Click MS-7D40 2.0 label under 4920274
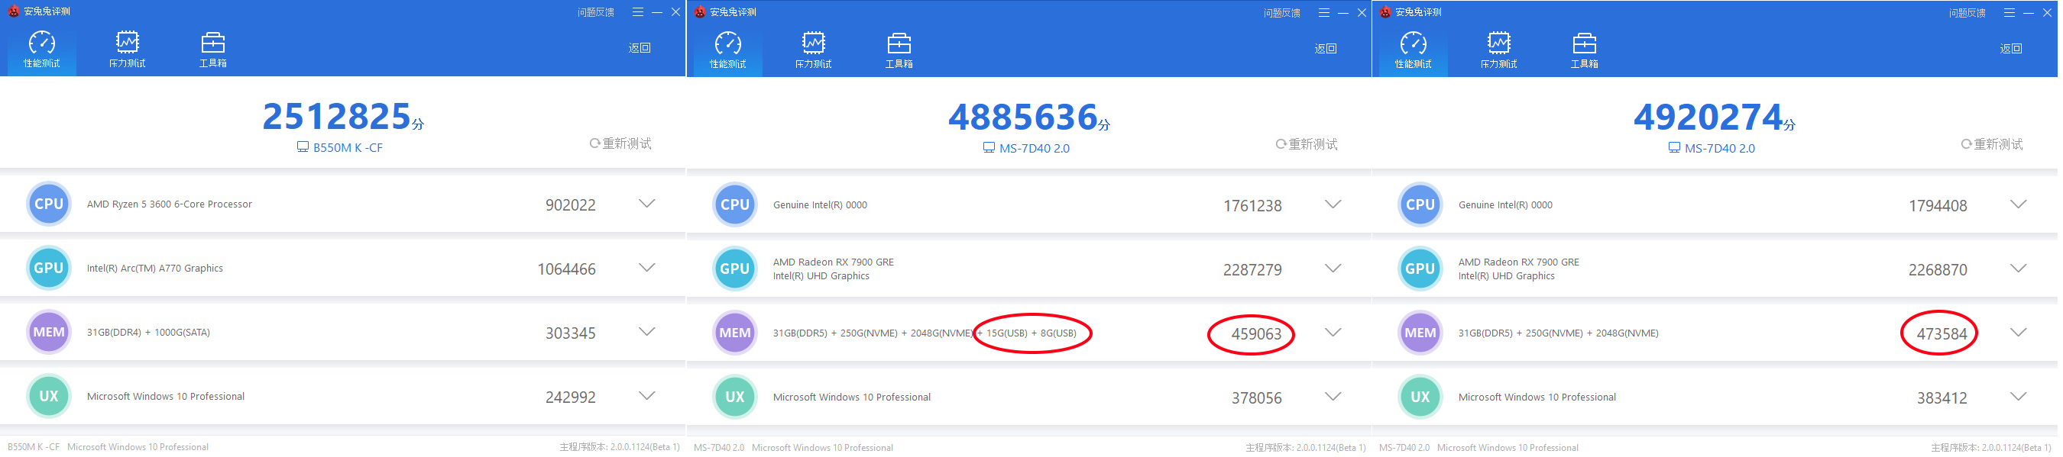Viewport: 2063px width, 457px height. click(1719, 148)
